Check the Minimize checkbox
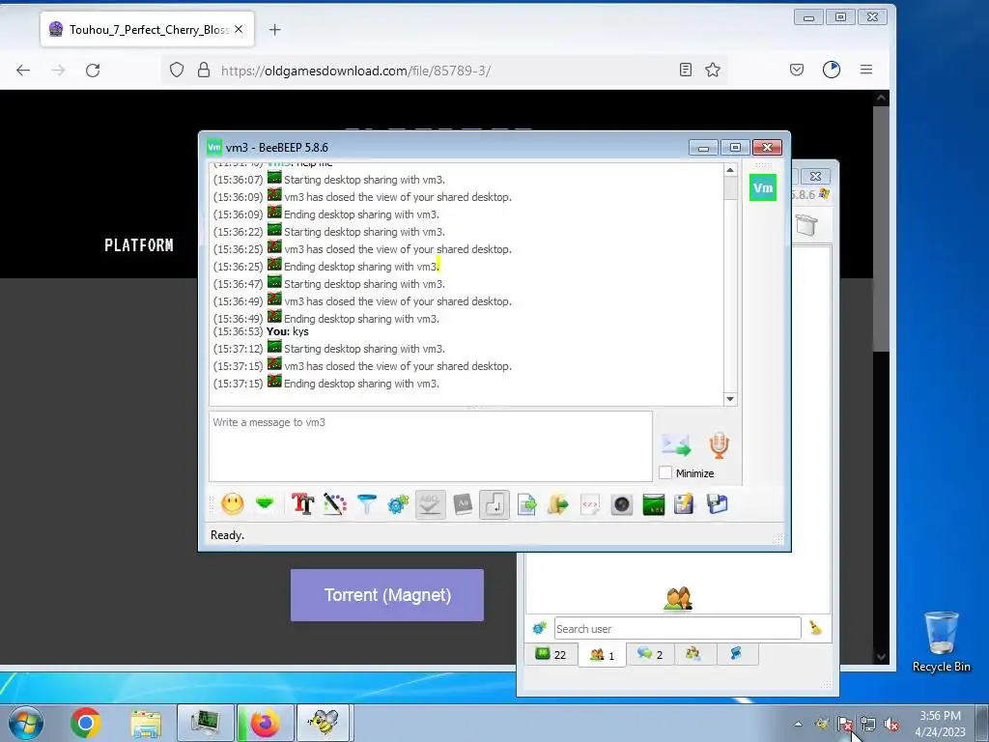The image size is (989, 742). pos(664,472)
